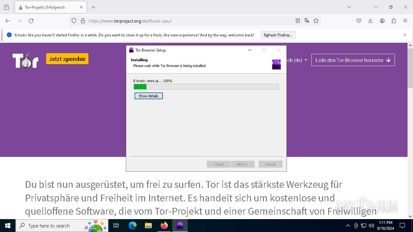Click the Extract: omni.ja... 100% status text

[153, 81]
